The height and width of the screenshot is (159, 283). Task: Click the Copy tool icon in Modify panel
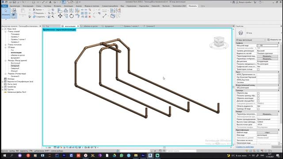click(66, 16)
